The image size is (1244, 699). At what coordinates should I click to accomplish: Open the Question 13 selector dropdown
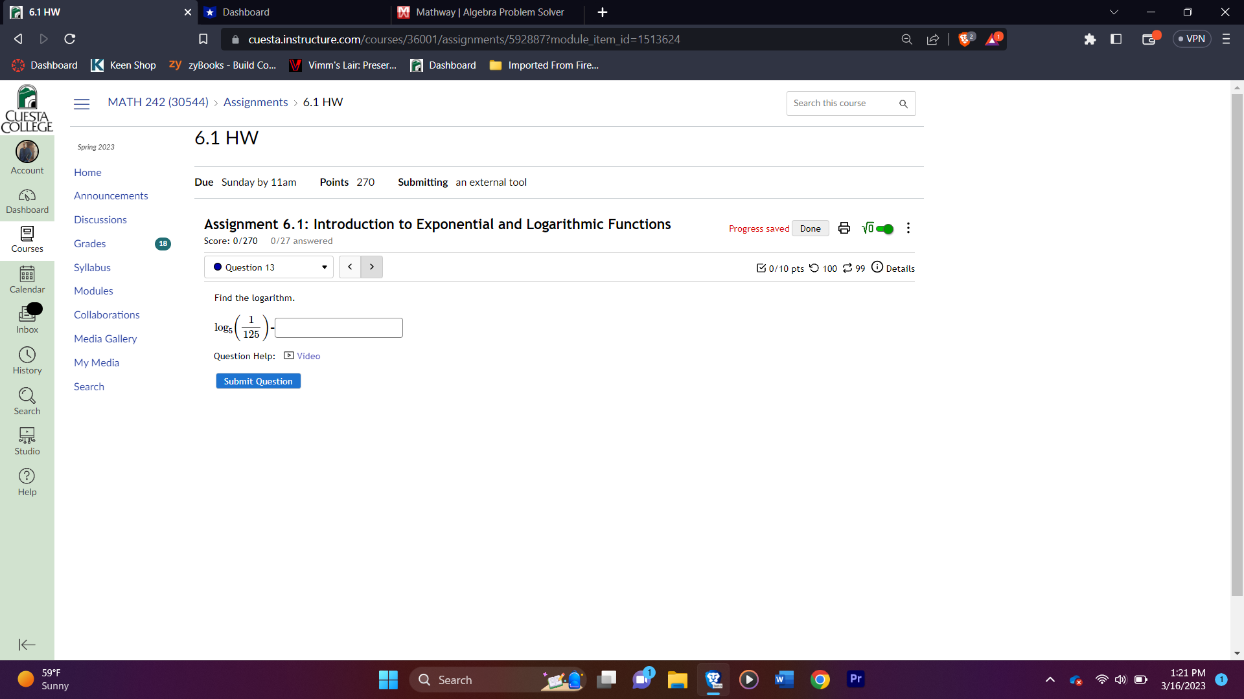tap(268, 267)
